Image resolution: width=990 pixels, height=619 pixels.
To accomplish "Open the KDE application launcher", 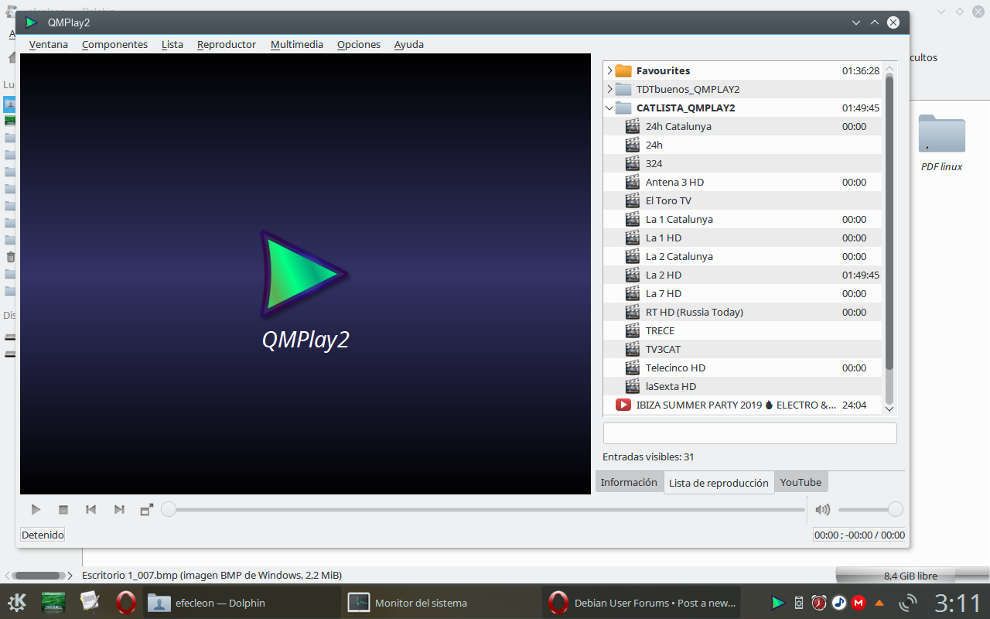I will 17,602.
